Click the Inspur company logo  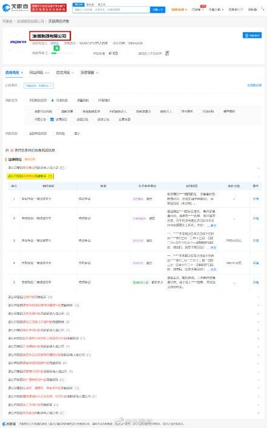click(x=18, y=42)
